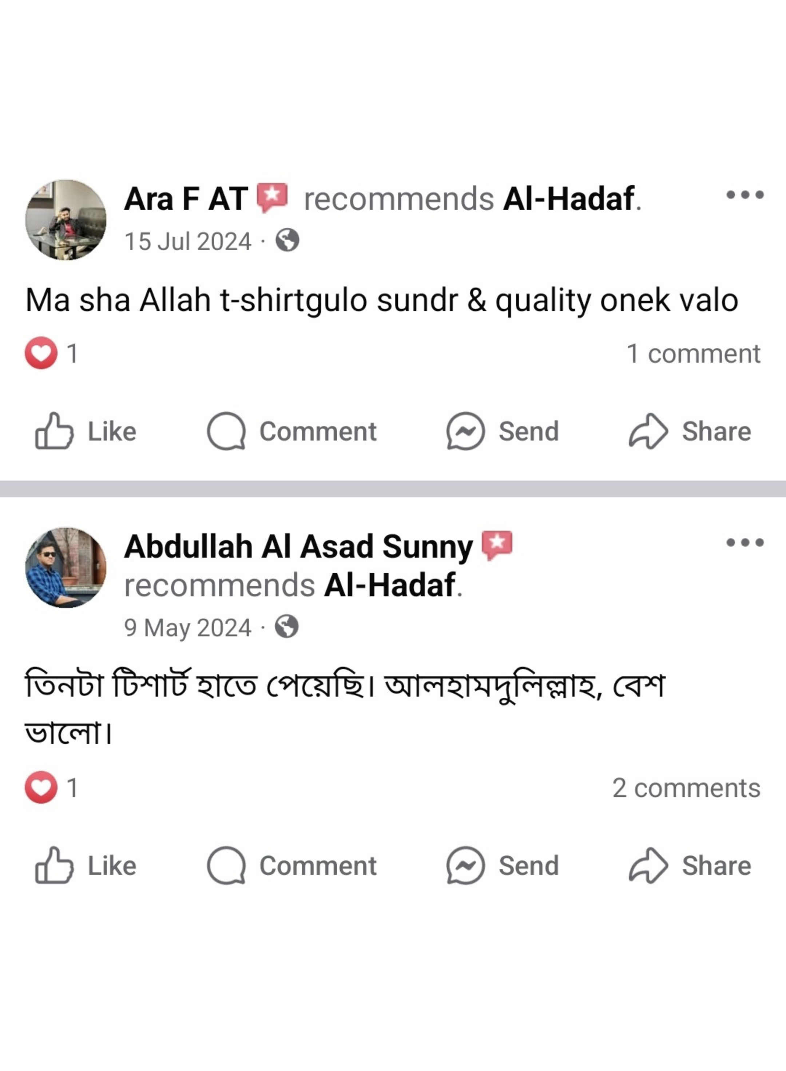Viewport: 786px width, 1071px height.
Task: Visit Al-Hadaf page from Ara's post
Action: (568, 199)
